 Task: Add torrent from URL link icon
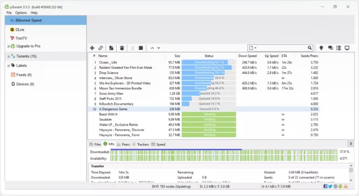coord(101,48)
